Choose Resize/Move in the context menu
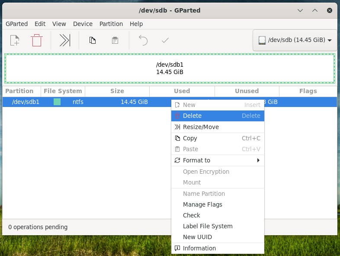Screen dimensions: 340x256 point(218,127)
